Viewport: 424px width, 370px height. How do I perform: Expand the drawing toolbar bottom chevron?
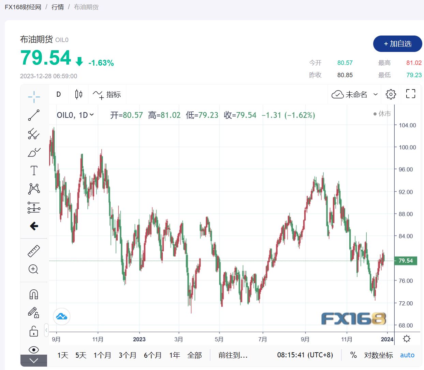coord(34,361)
